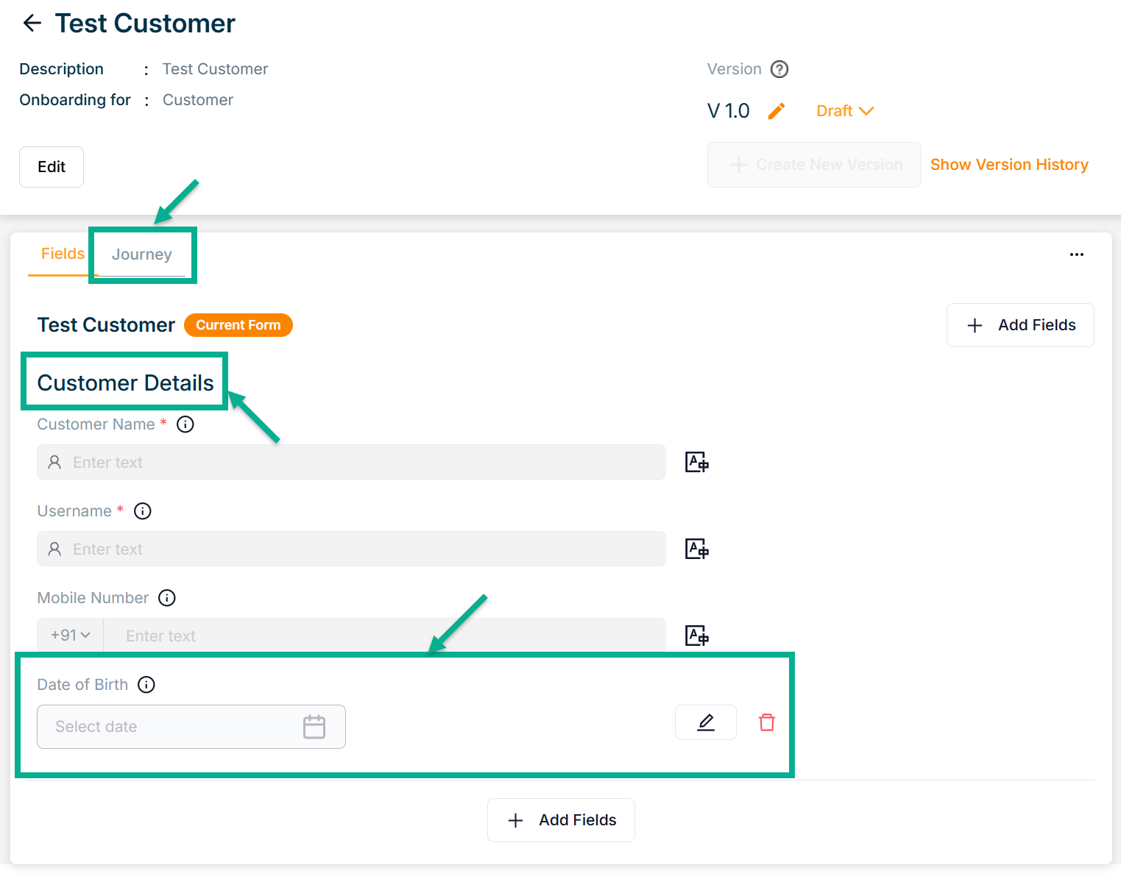
Task: Click translate icon beside Username field
Action: click(696, 549)
